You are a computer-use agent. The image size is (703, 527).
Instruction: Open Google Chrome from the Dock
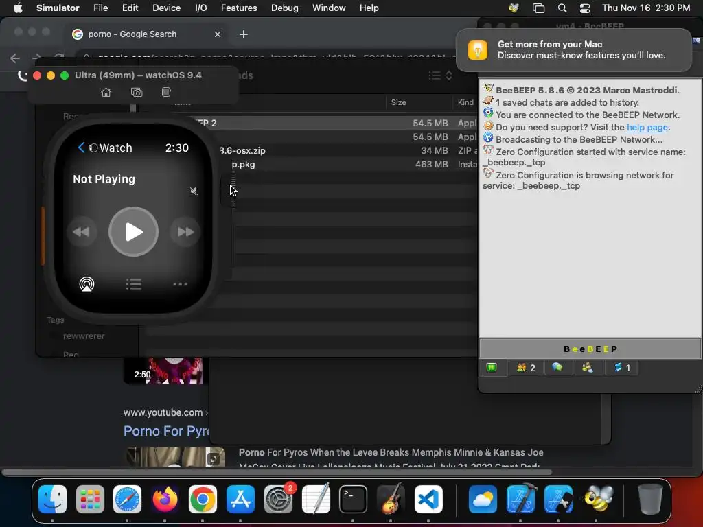coord(203,500)
